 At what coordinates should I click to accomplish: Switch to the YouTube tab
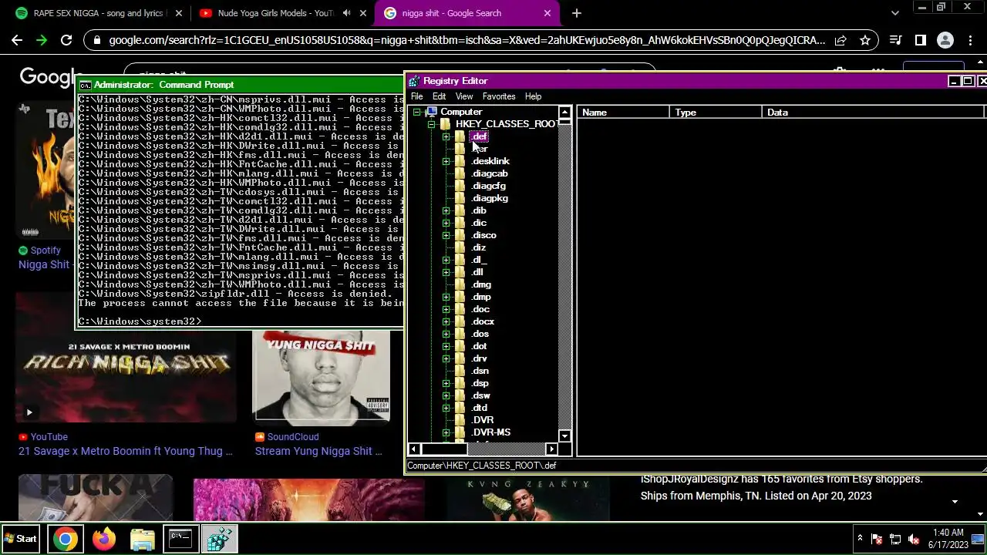pyautogui.click(x=281, y=13)
